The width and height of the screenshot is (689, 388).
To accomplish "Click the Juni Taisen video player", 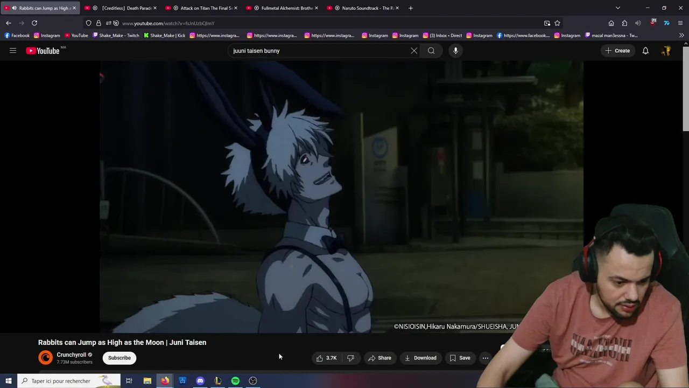I will point(341,197).
